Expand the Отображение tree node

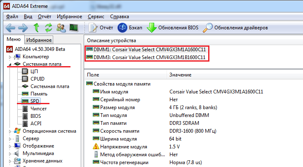(x=10, y=146)
